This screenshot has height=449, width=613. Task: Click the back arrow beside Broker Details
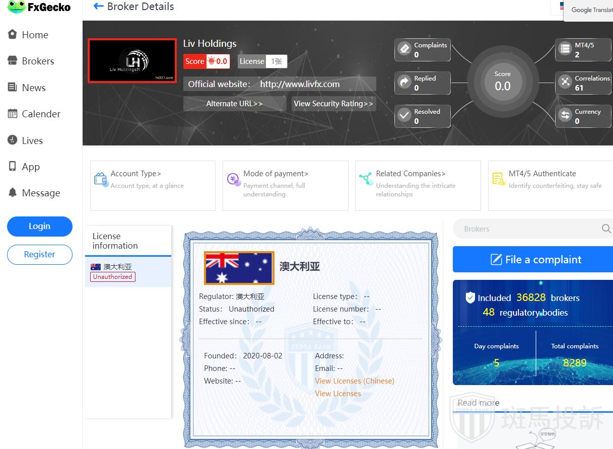[98, 7]
